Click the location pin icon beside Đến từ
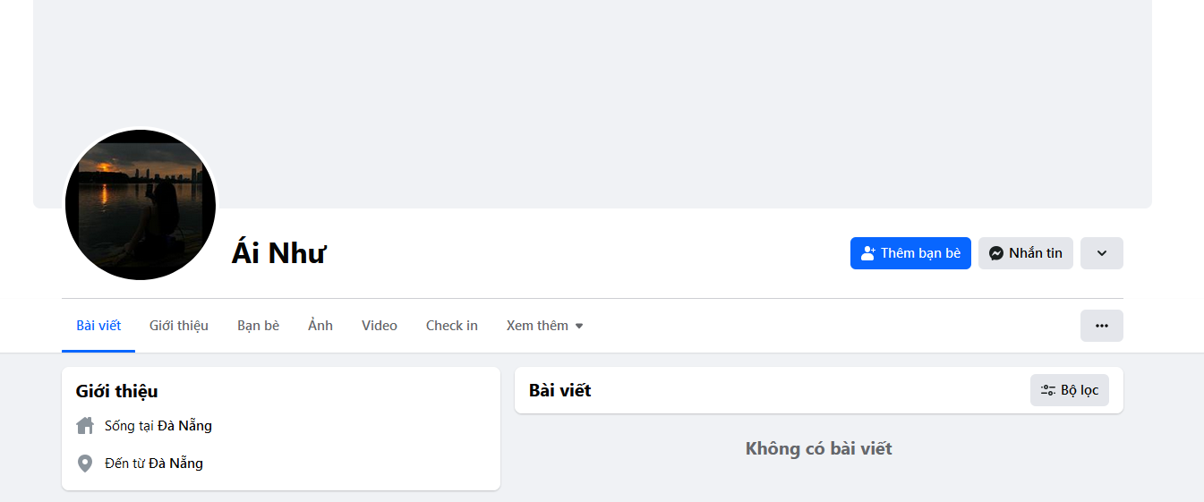This screenshot has height=502, width=1204. tap(85, 464)
